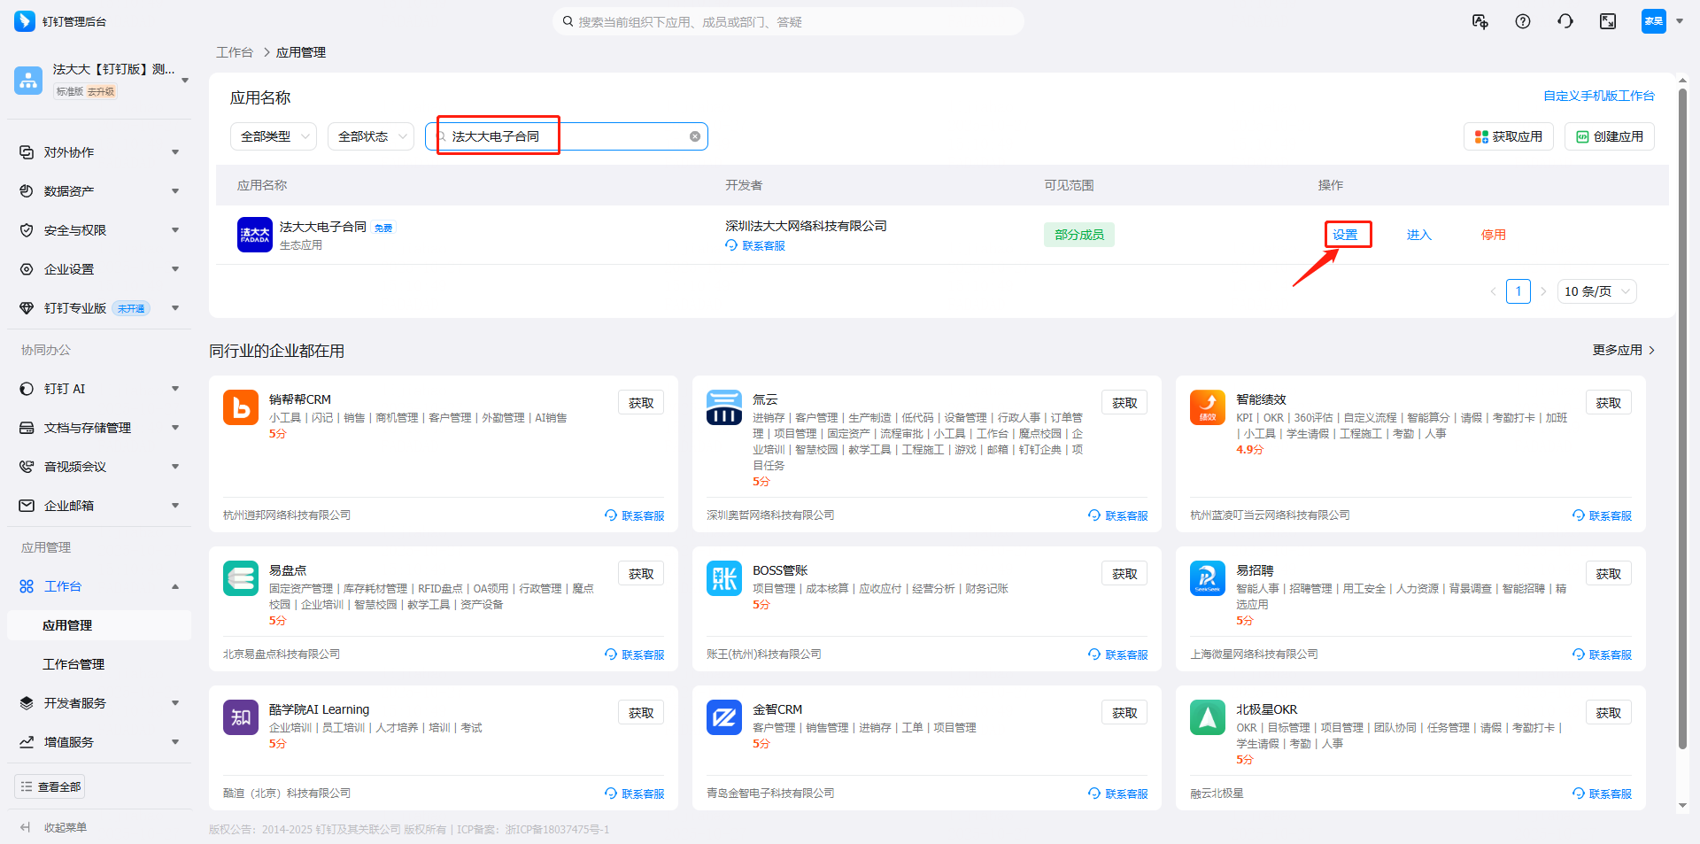
Task: Select 工作台管理 in the sidebar
Action: pyautogui.click(x=99, y=664)
